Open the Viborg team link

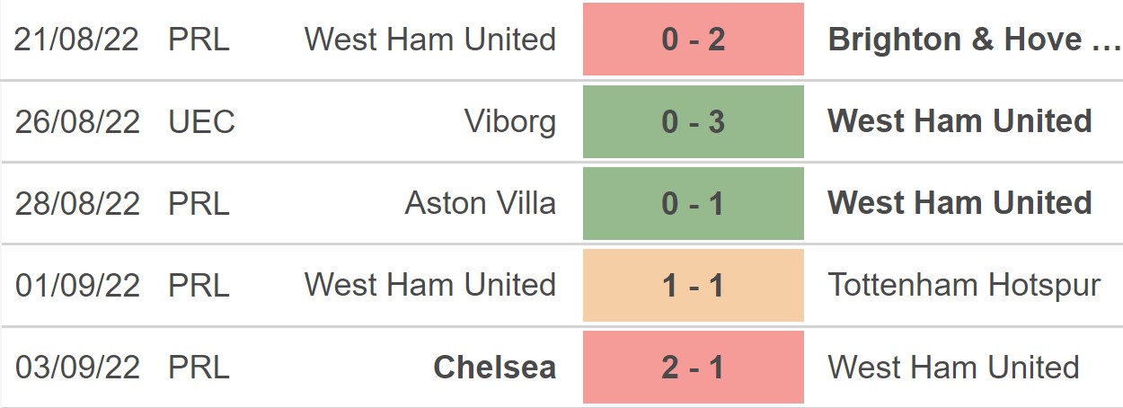(x=510, y=121)
